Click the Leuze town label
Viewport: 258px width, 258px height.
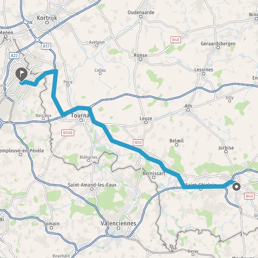(146, 119)
